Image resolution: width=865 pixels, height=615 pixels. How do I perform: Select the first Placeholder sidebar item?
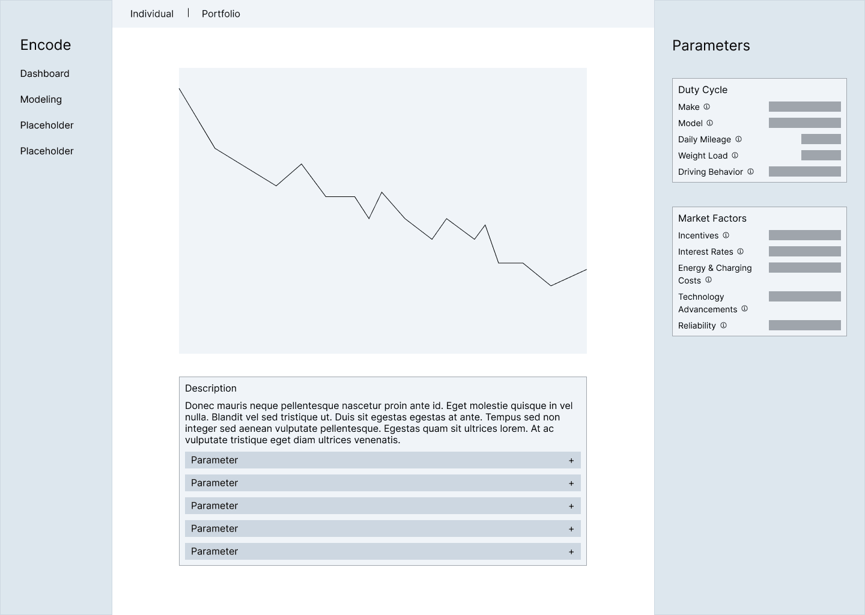click(47, 126)
